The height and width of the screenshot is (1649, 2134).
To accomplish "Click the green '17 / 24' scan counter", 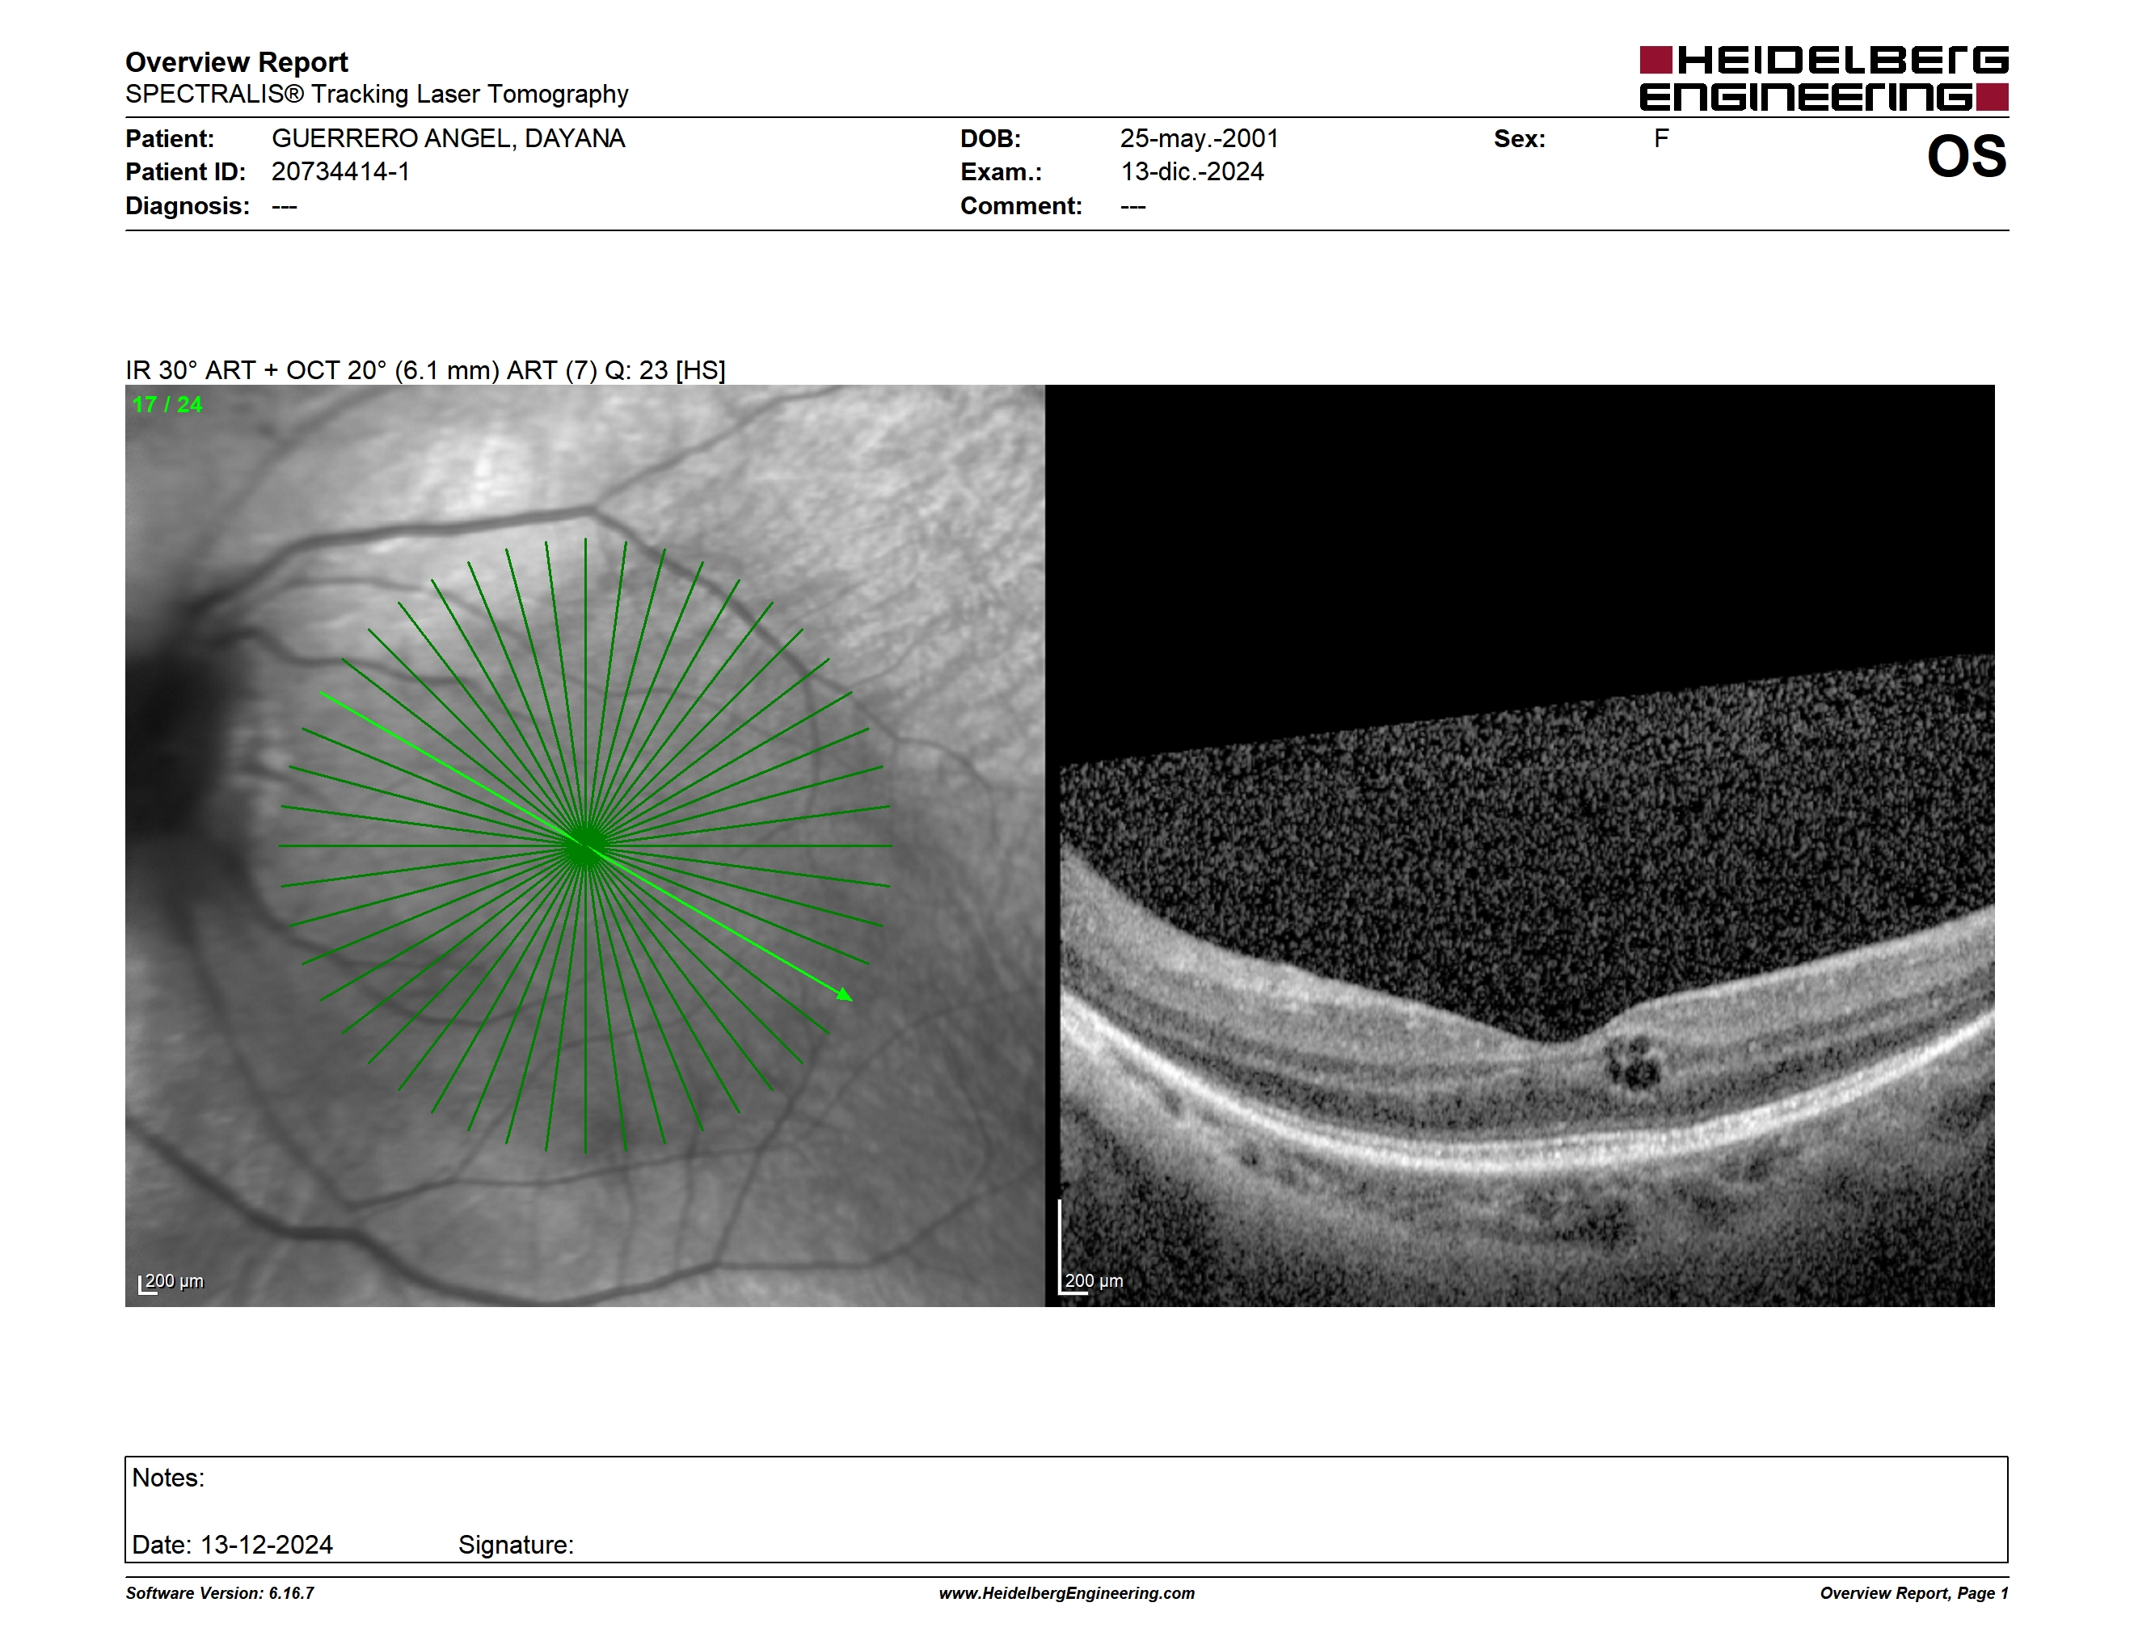I will tap(167, 404).
